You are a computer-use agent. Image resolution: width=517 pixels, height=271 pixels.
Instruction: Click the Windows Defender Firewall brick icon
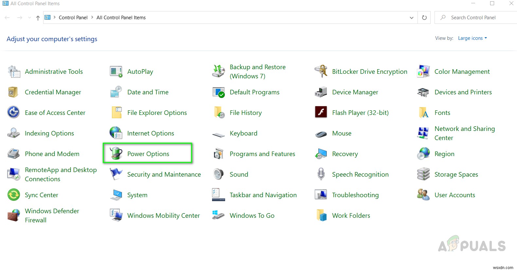click(x=13, y=215)
